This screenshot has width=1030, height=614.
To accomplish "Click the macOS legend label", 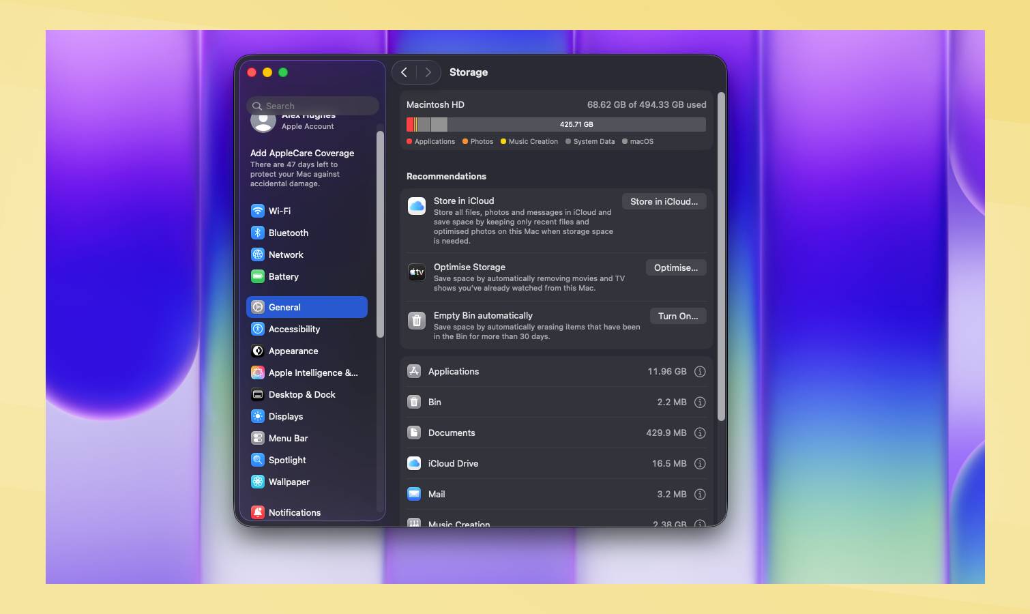I will click(642, 142).
